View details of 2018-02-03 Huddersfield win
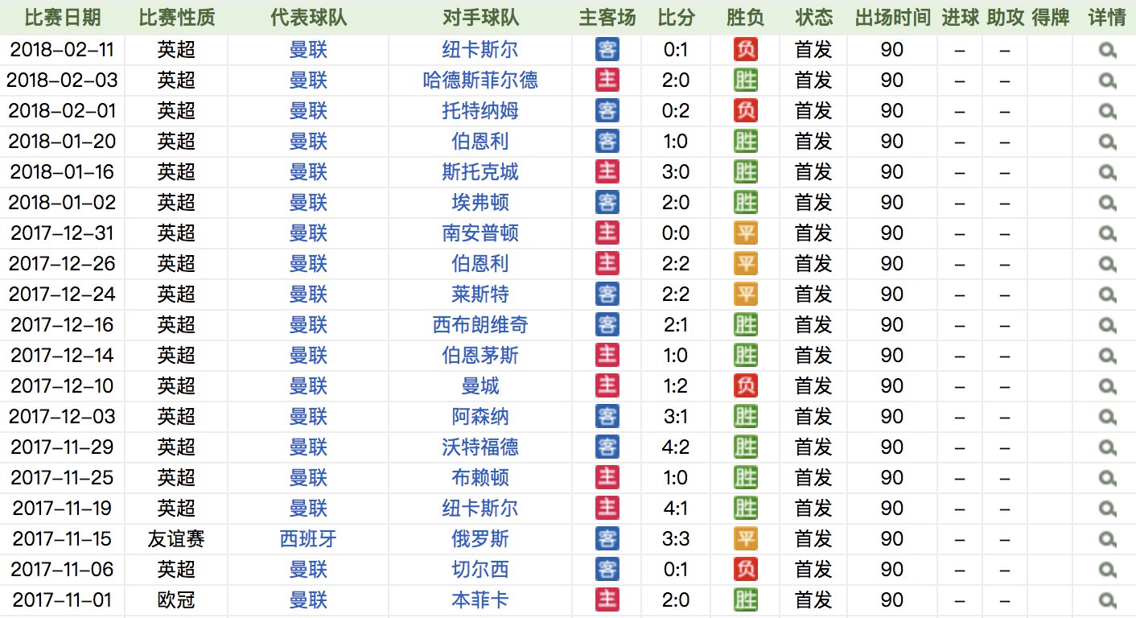Screen dimensions: 1136x618 pyautogui.click(x=1108, y=80)
